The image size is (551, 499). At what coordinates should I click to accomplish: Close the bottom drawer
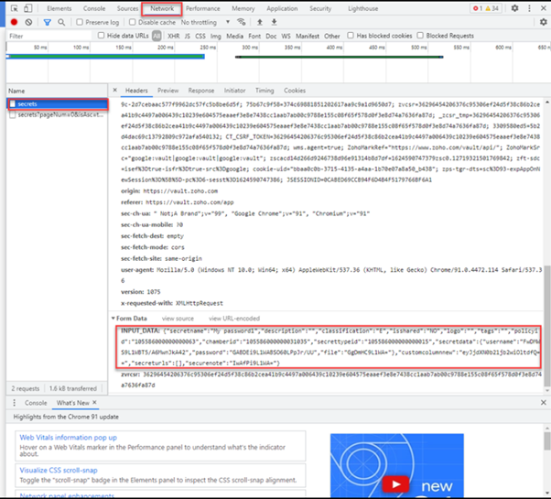544,402
